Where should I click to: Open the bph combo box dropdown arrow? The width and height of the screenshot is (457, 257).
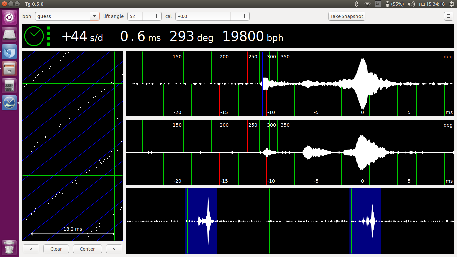click(95, 16)
